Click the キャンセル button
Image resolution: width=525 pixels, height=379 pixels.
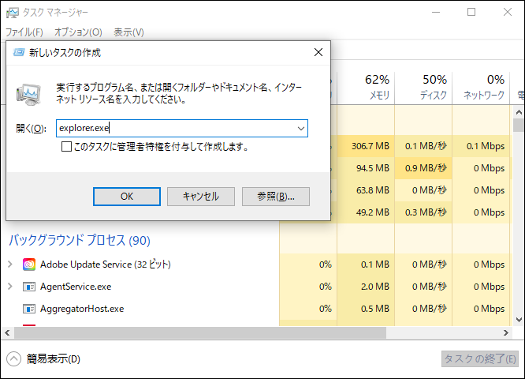point(200,197)
